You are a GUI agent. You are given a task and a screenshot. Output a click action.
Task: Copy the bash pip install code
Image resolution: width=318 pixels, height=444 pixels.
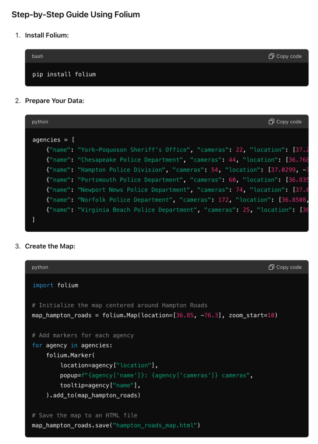pos(285,56)
